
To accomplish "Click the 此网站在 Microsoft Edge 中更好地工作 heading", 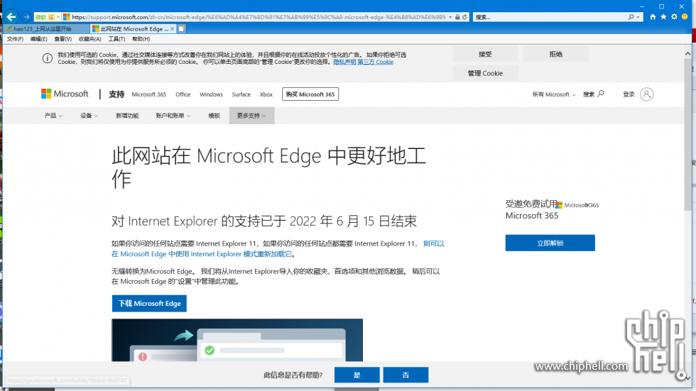I will 268,167.
